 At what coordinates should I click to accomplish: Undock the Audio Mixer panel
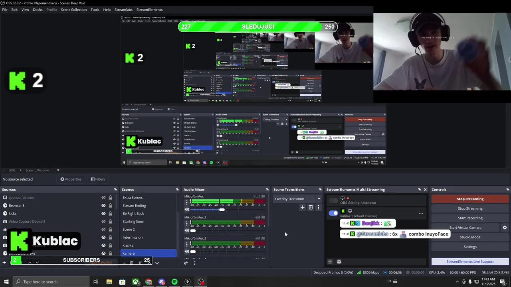coord(267,190)
